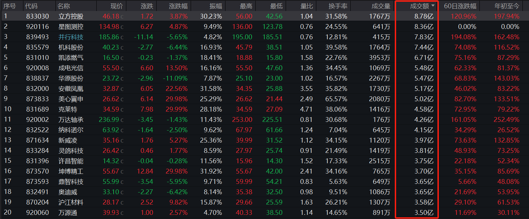Select the stock name 立方控股
529x219 pixels.
pos(71,16)
